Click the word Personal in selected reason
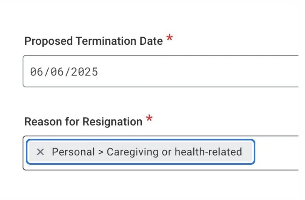The width and height of the screenshot is (305, 200). point(73,152)
